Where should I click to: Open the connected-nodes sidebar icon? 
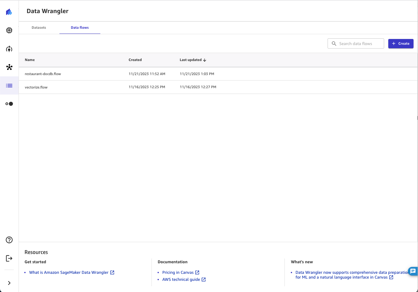(x=9, y=67)
